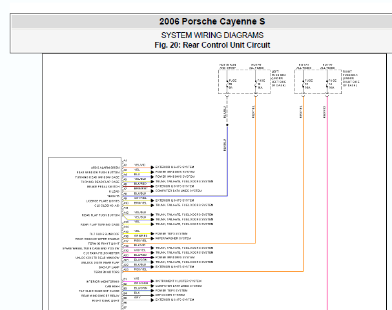The height and width of the screenshot is (310, 392).
Task: Click the 'BRAKE PEDAL SWITCH' label
Action: tap(103, 186)
